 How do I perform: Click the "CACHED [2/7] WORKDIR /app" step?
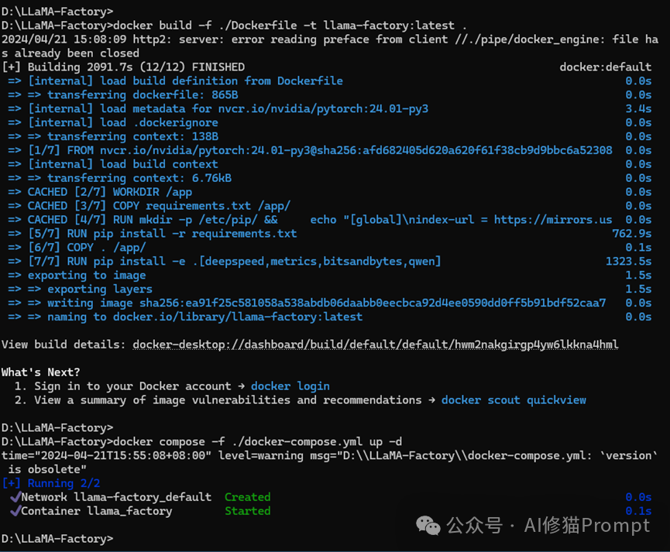point(110,192)
